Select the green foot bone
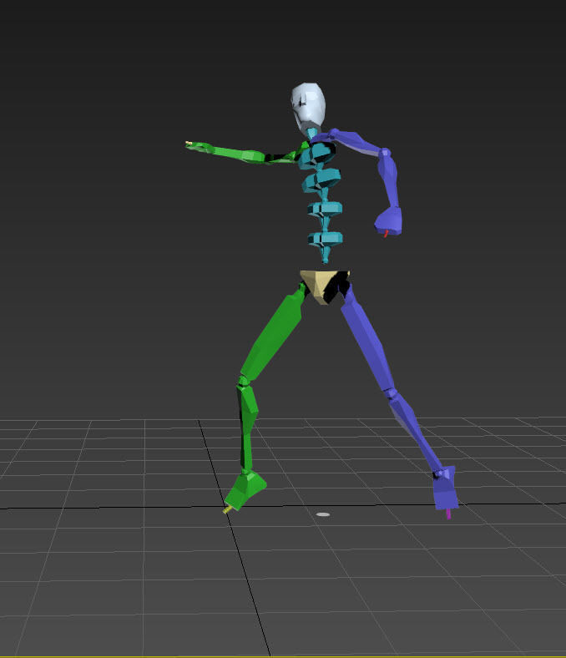Viewport: 566px width, 658px height. [x=245, y=490]
